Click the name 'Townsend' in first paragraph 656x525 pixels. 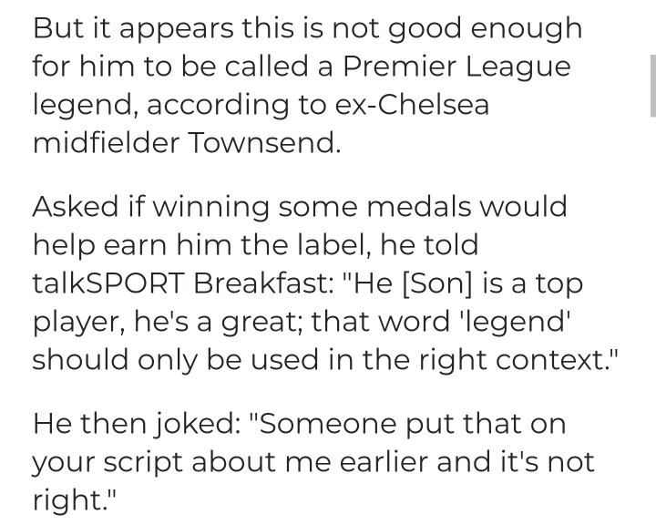(262, 144)
